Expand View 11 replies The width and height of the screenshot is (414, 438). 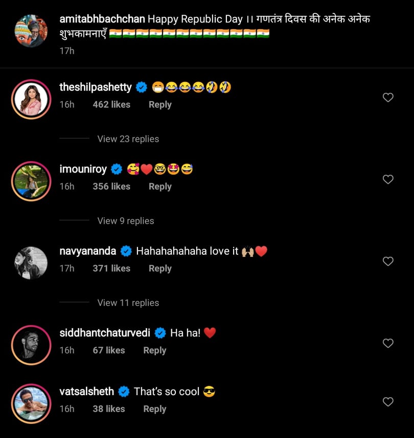(x=128, y=303)
